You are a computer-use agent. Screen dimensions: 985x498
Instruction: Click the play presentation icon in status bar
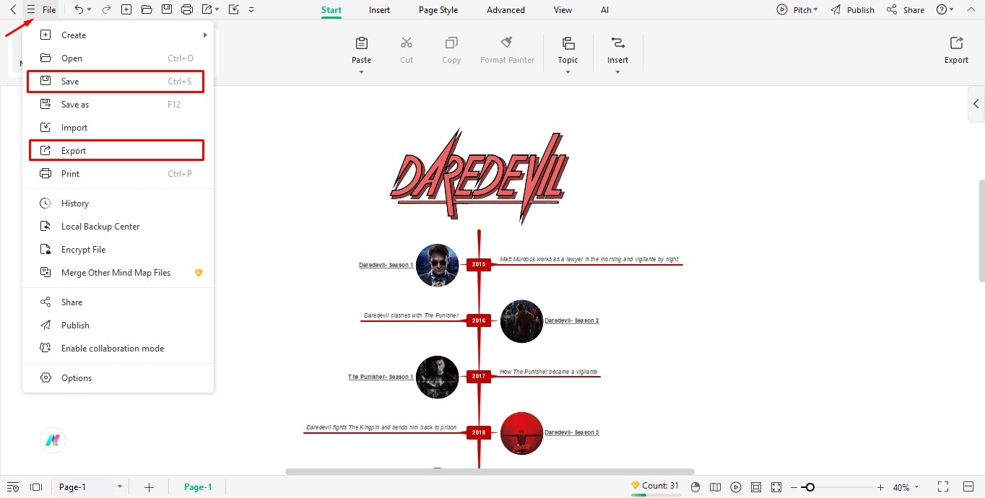coord(736,487)
